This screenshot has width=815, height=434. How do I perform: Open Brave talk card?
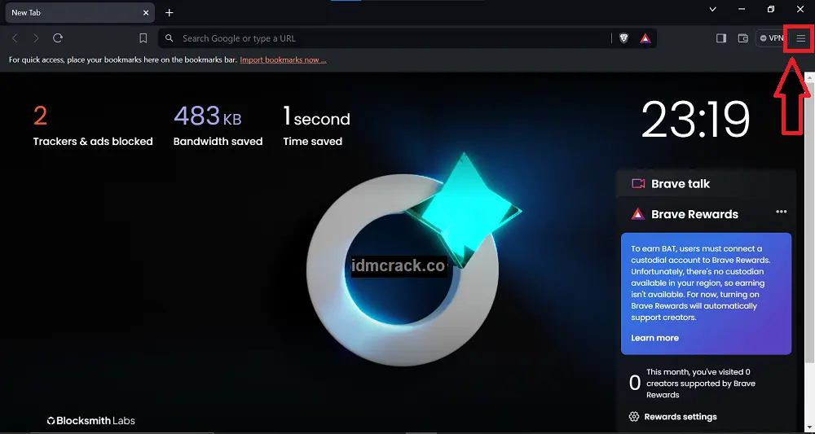(x=706, y=184)
